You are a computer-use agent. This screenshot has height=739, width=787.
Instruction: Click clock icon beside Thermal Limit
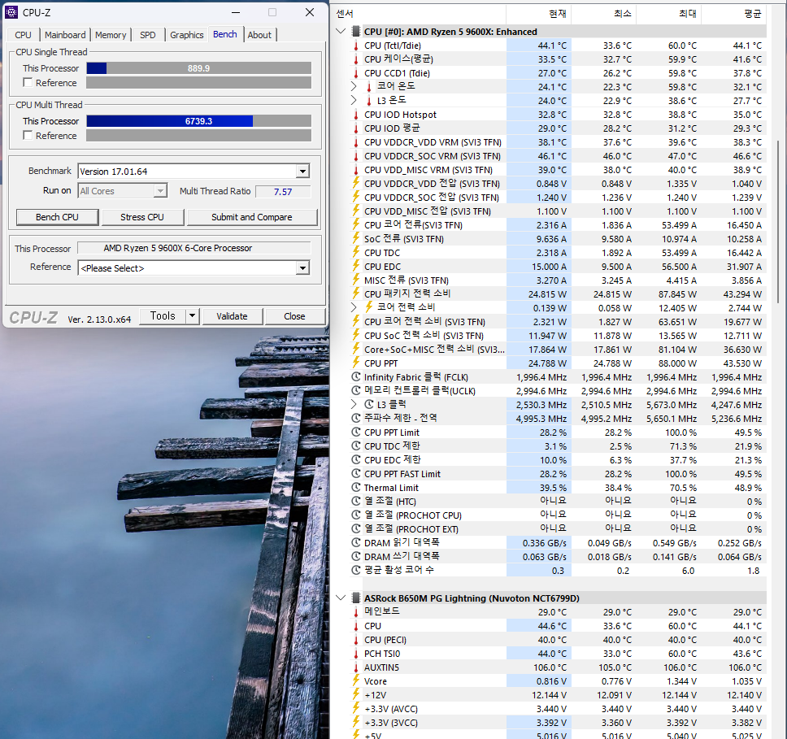coord(356,488)
